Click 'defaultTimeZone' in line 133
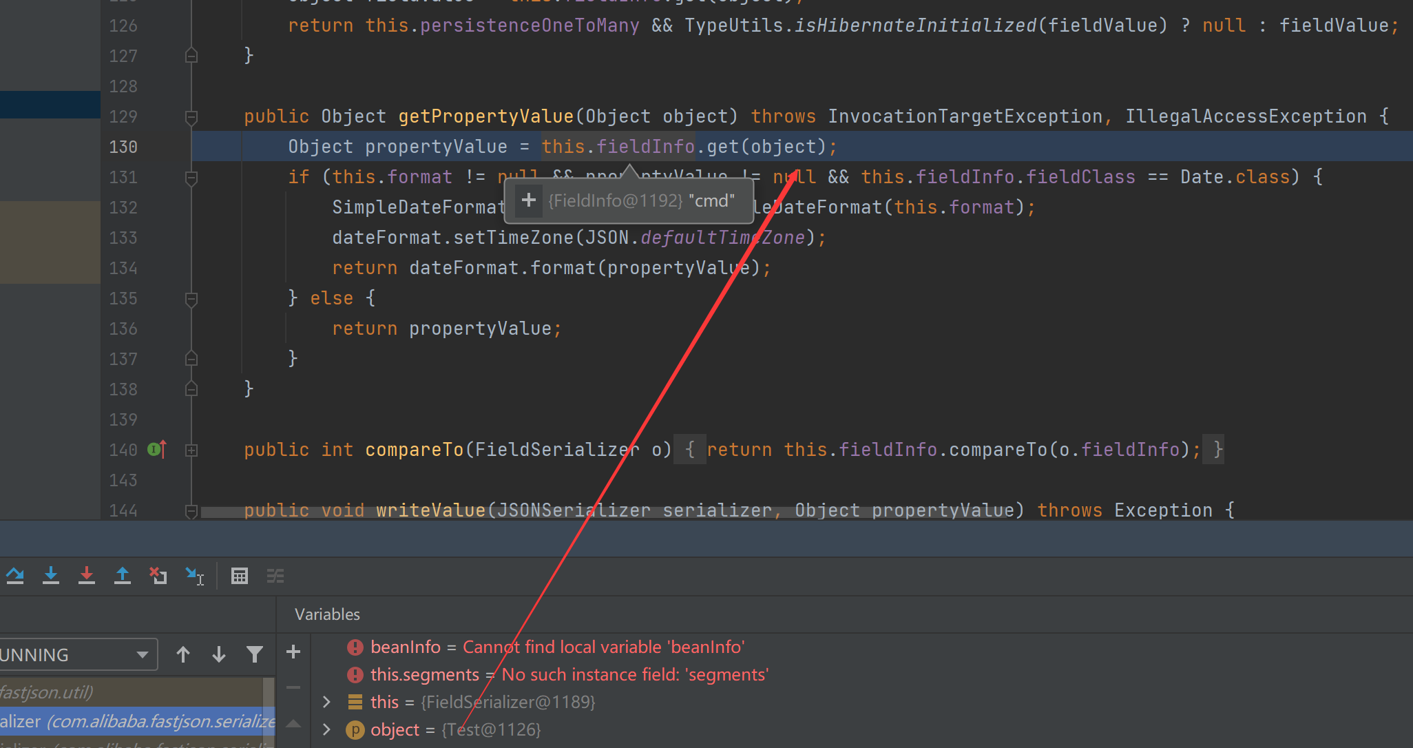This screenshot has height=748, width=1413. coord(723,238)
